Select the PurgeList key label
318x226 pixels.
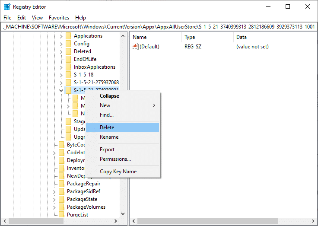[x=78, y=215]
